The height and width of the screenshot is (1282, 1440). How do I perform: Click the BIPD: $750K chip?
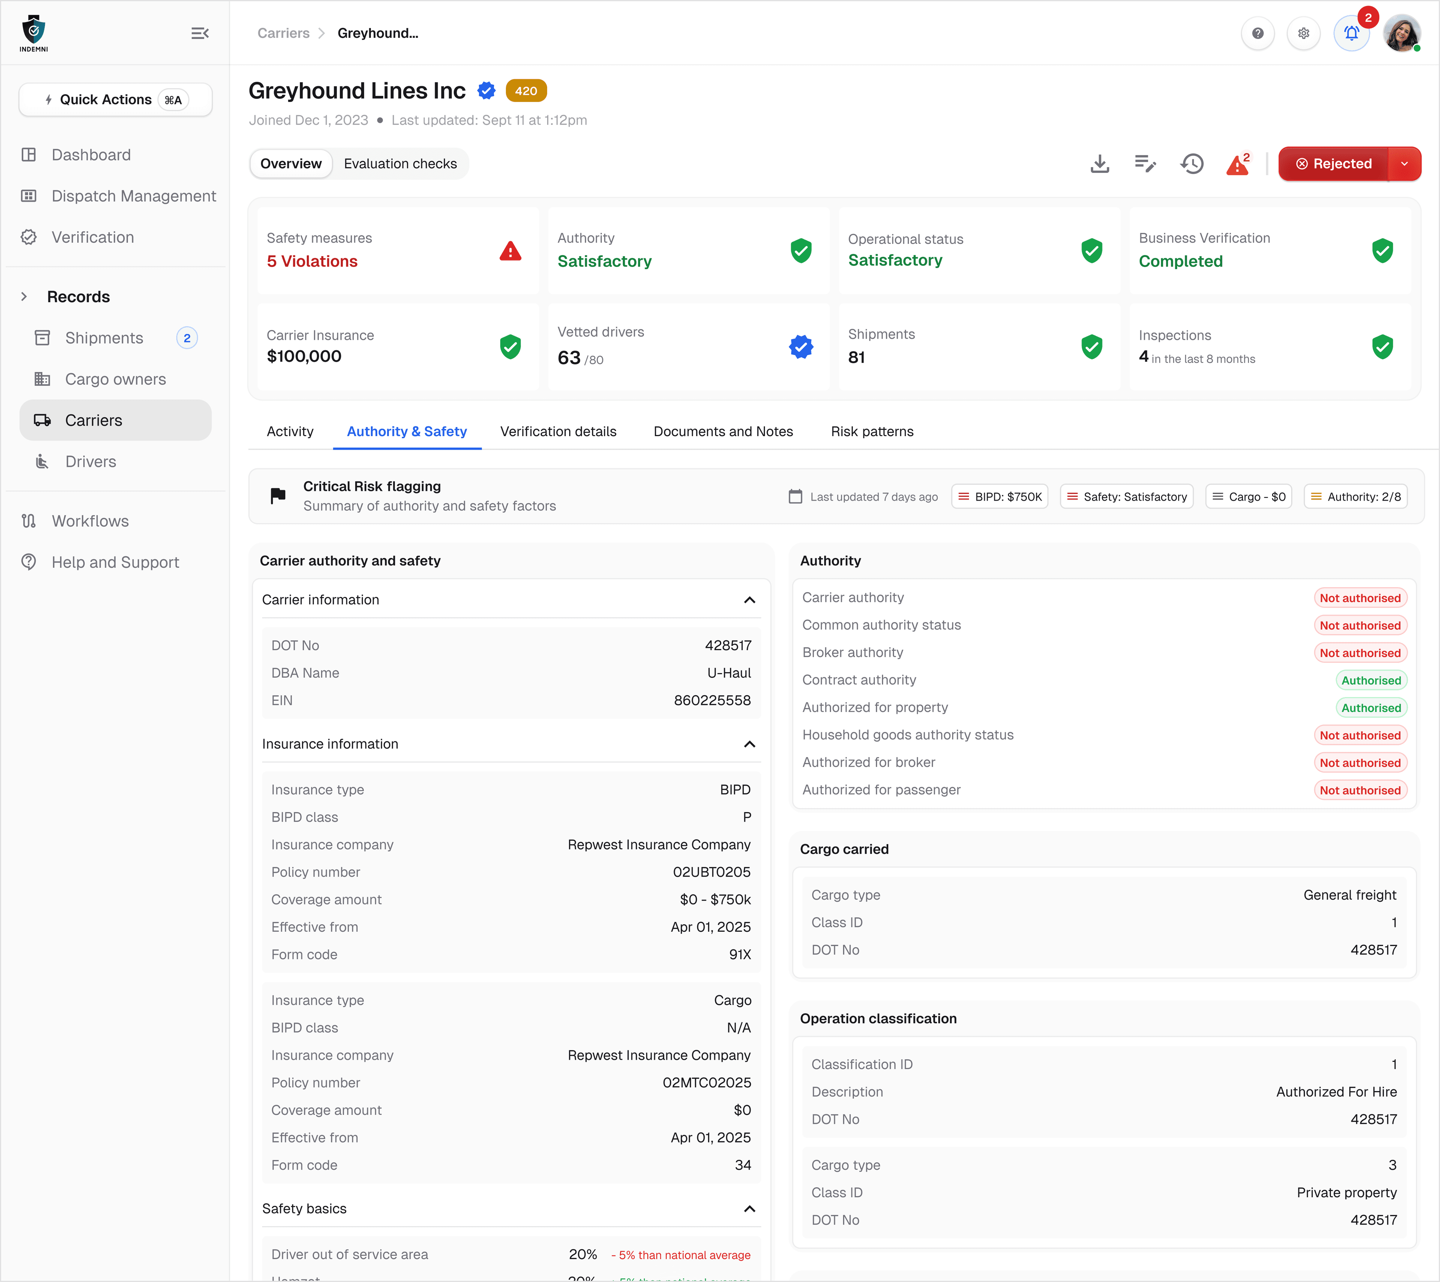click(1000, 496)
